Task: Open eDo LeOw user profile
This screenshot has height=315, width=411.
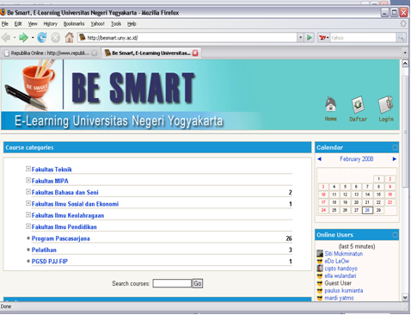Action: pyautogui.click(x=337, y=261)
